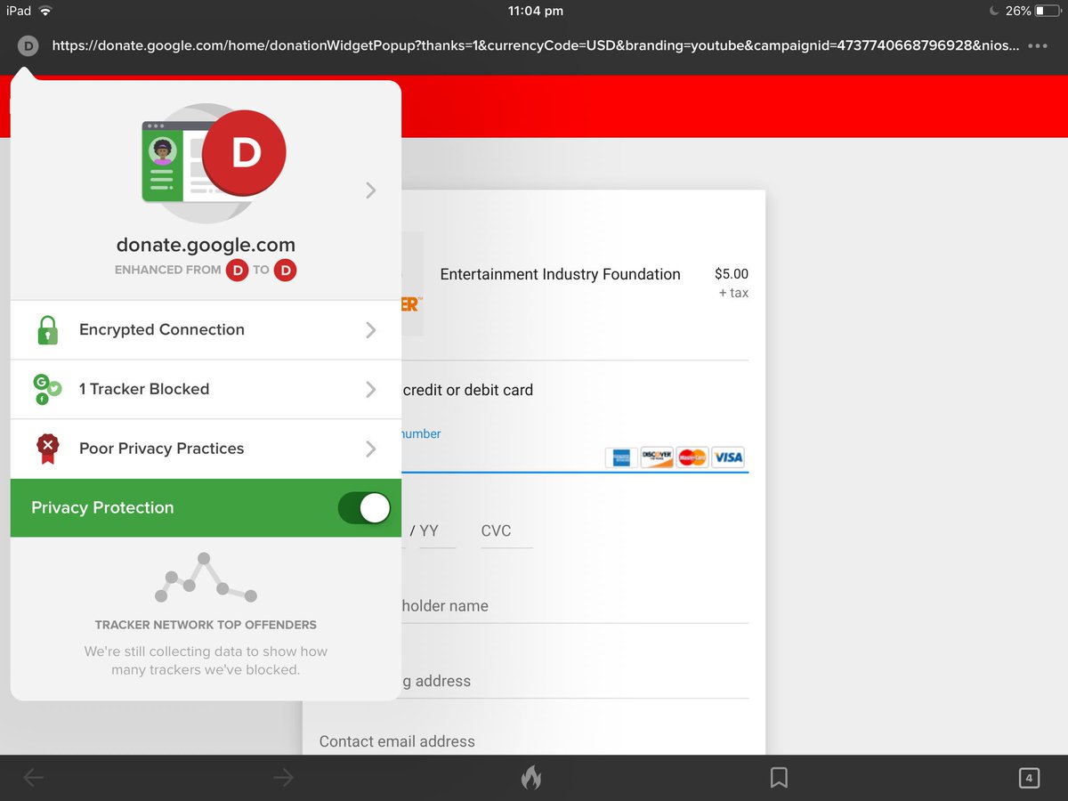Tap the large red D grade badge

(244, 153)
